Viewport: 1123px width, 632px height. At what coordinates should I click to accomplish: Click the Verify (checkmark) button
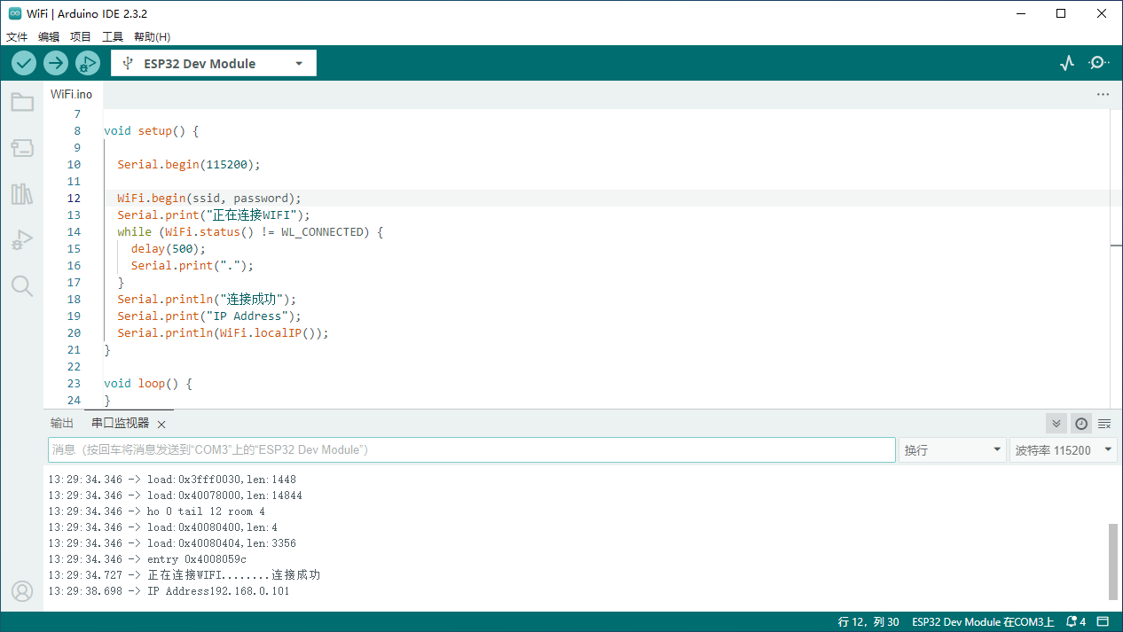[x=24, y=63]
